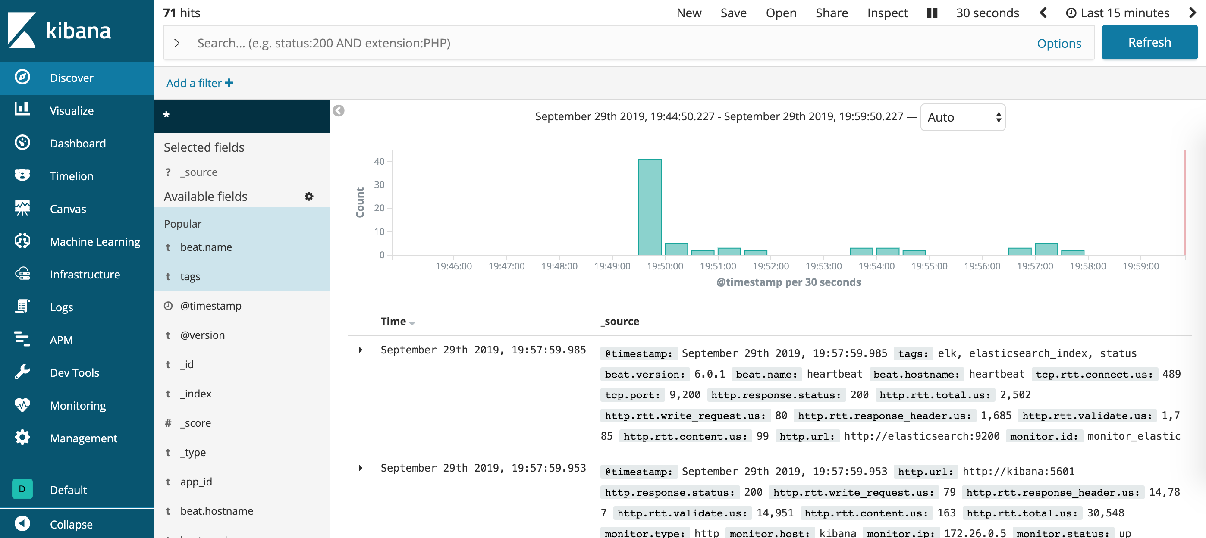The width and height of the screenshot is (1206, 538).
Task: Open Canvas from sidebar icon
Action: pos(22,208)
